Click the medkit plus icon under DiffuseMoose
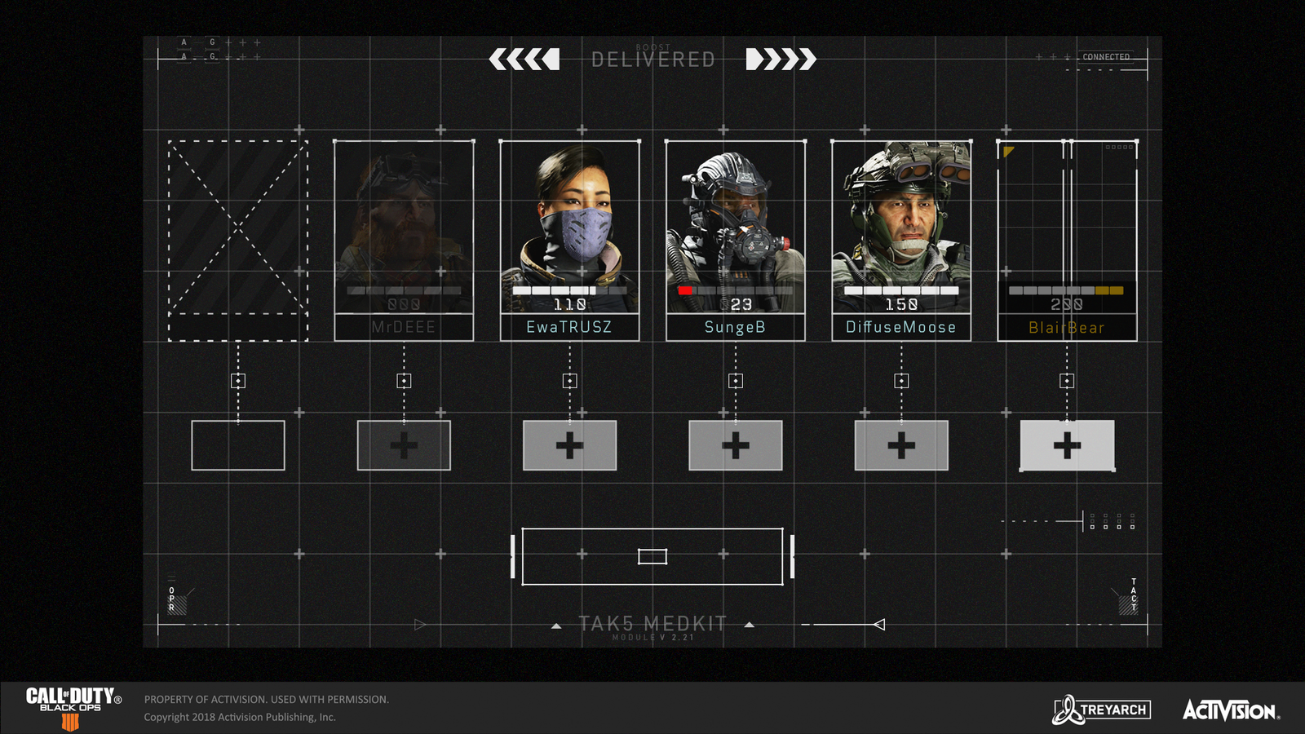 901,445
